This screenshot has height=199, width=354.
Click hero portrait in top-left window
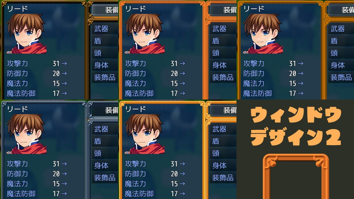[26, 34]
